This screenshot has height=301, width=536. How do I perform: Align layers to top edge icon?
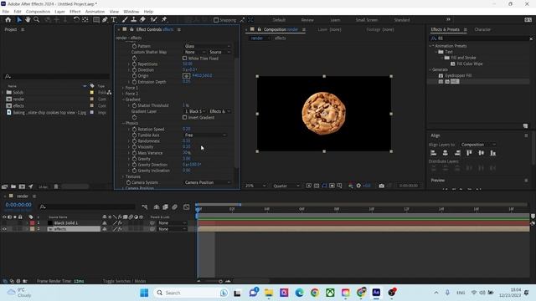pyautogui.click(x=469, y=153)
